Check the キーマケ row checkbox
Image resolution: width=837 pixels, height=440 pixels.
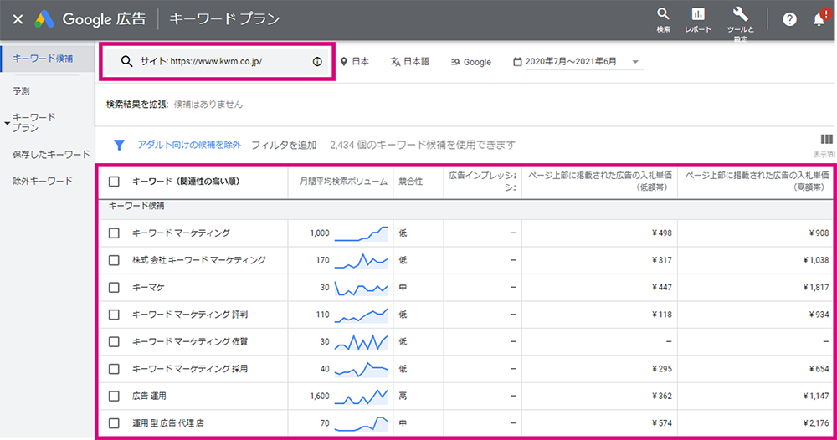pyautogui.click(x=114, y=288)
